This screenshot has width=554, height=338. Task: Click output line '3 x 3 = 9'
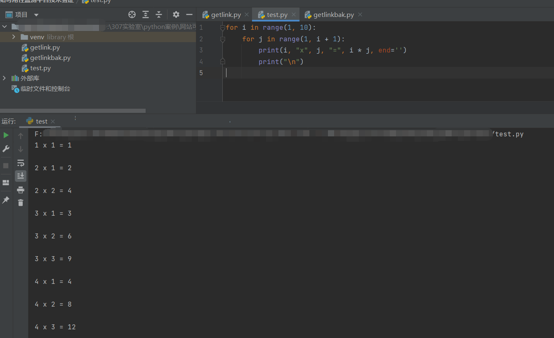[x=53, y=259]
